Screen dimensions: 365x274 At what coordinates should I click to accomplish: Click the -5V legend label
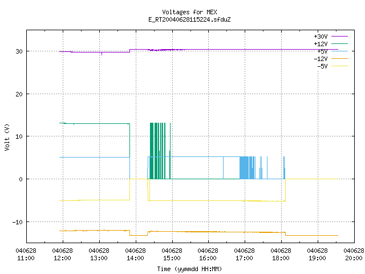click(x=322, y=66)
